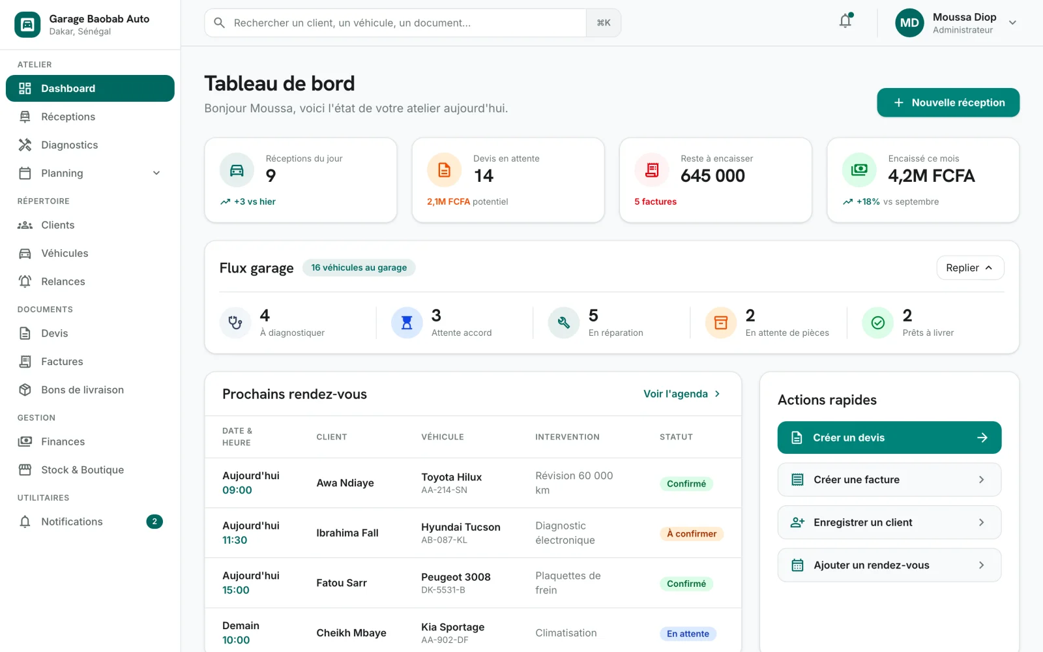Open Ajouter un rendez-vous quick action
Image resolution: width=1043 pixels, height=652 pixels.
pyautogui.click(x=889, y=565)
